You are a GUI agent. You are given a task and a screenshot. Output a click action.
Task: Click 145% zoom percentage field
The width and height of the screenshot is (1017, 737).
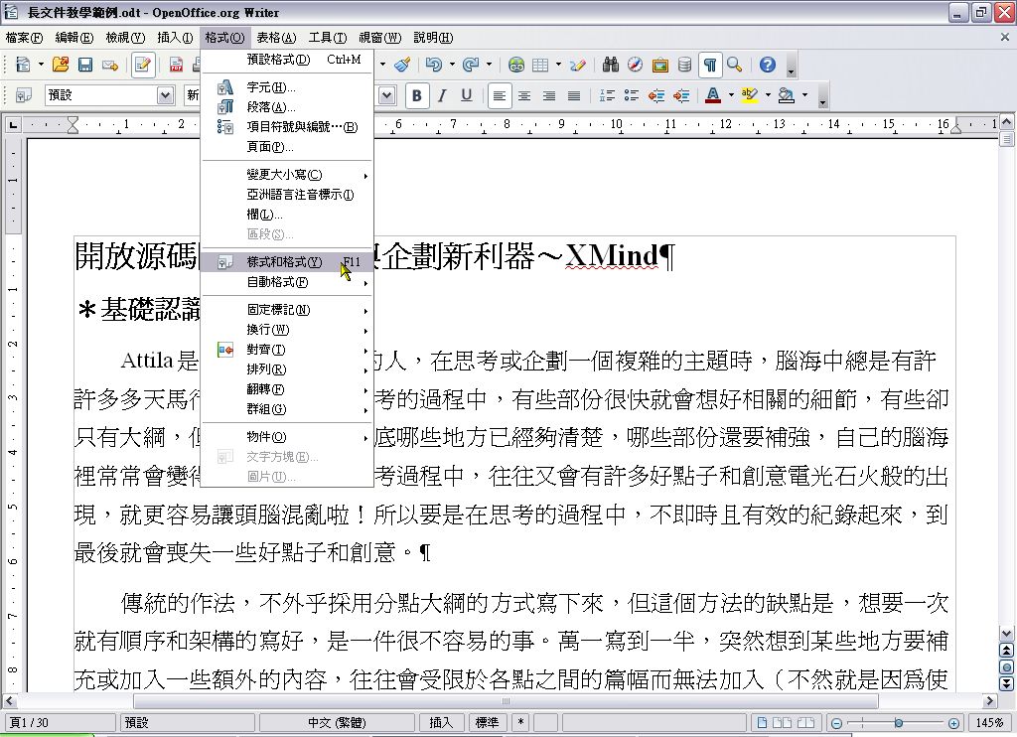pyautogui.click(x=990, y=723)
